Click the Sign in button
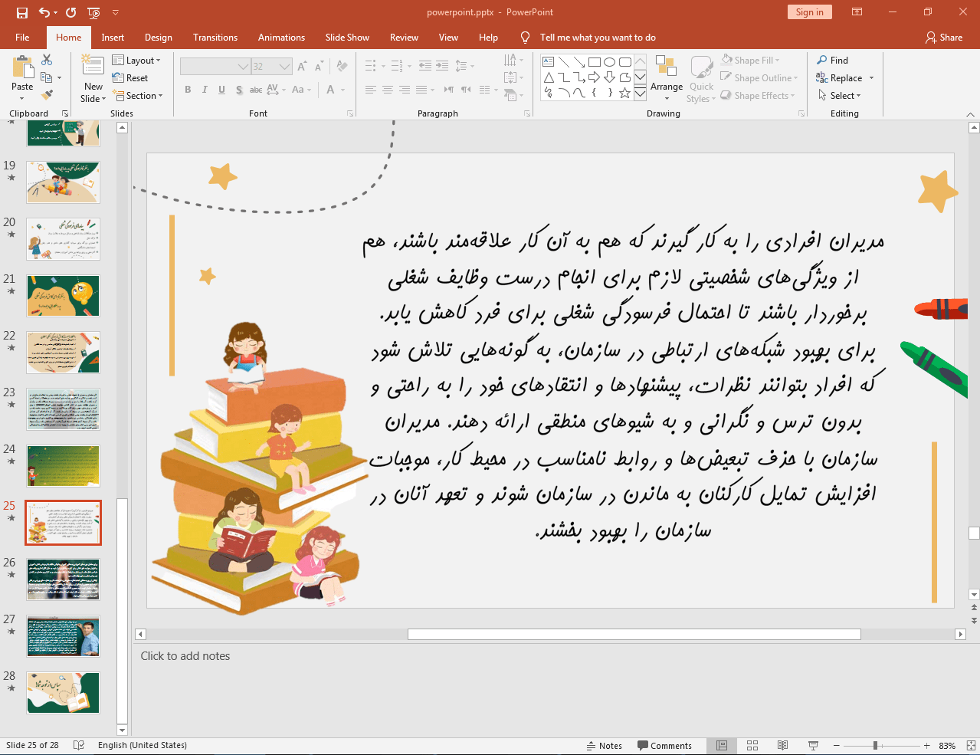This screenshot has width=980, height=755. 809,12
